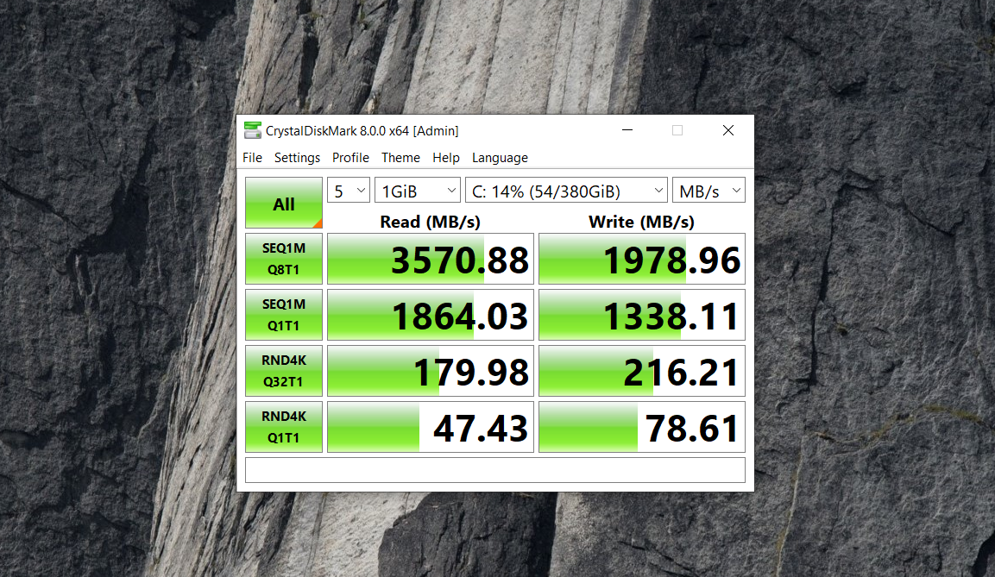Screen dimensions: 995x577
Task: Open the Theme menu
Action: click(400, 158)
